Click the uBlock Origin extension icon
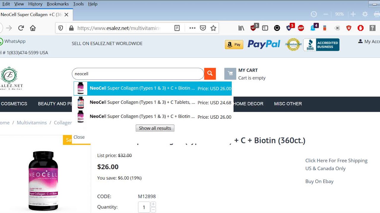380x213 pixels. tap(254, 28)
